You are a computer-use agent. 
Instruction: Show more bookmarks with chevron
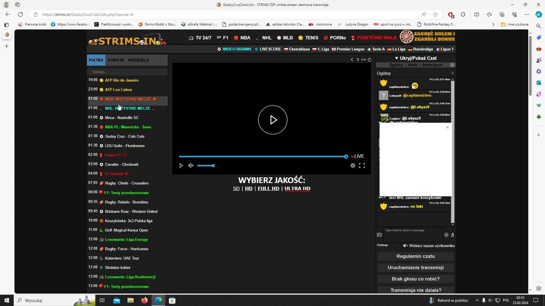coord(493,24)
